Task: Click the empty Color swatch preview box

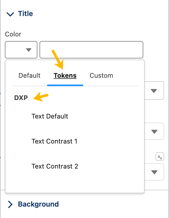Action: (21, 50)
